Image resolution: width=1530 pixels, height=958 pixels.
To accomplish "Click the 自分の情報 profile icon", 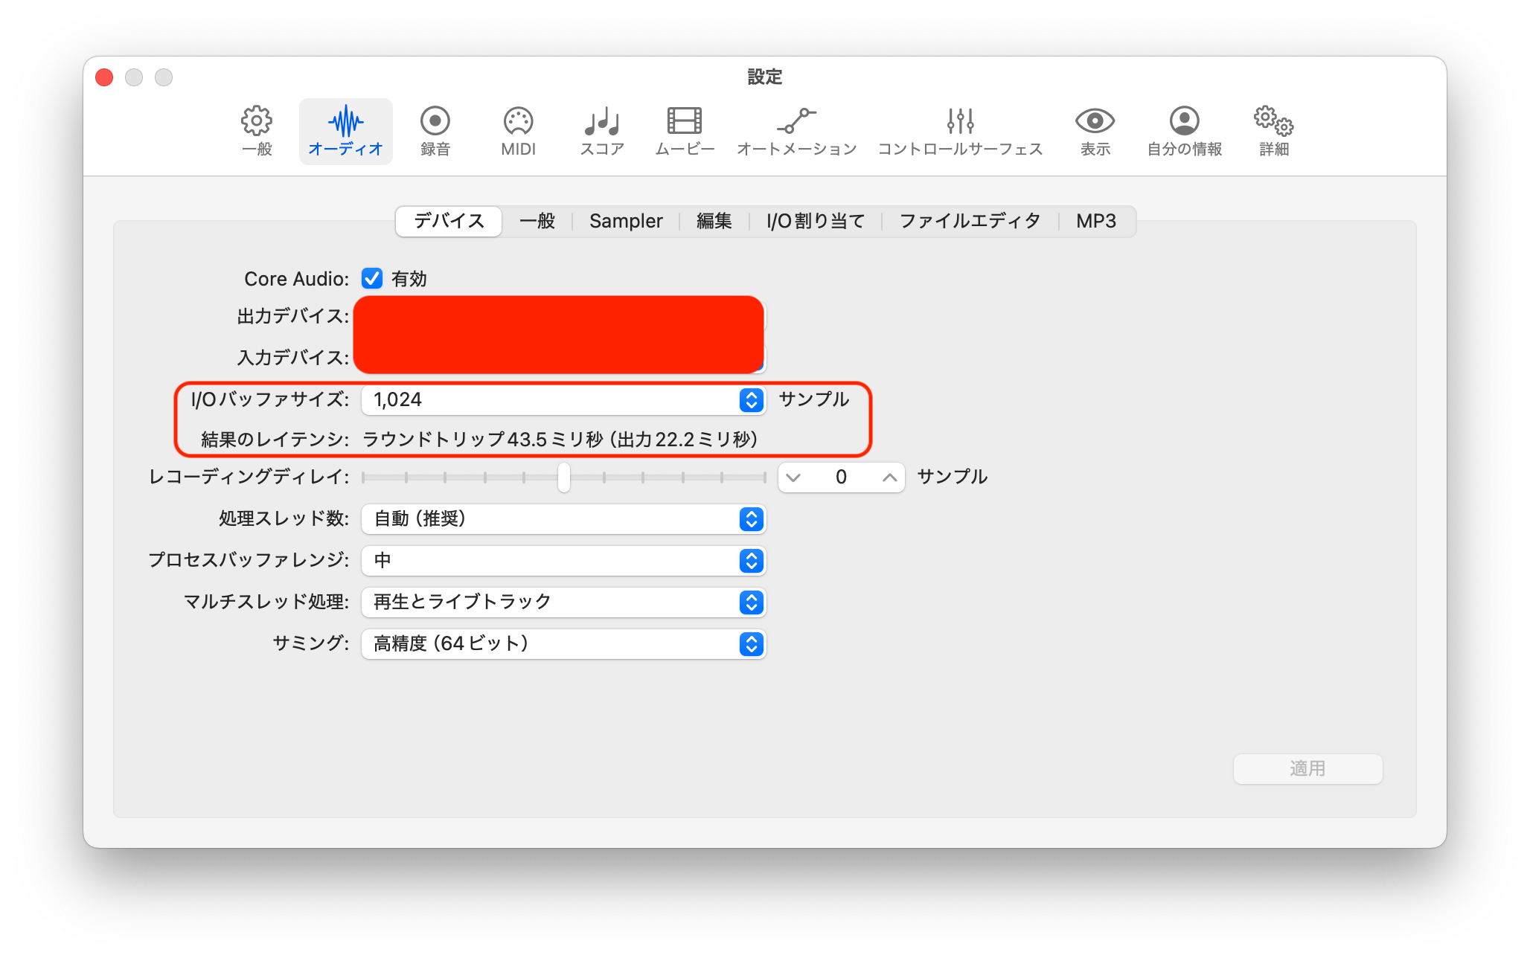I will click(x=1184, y=122).
